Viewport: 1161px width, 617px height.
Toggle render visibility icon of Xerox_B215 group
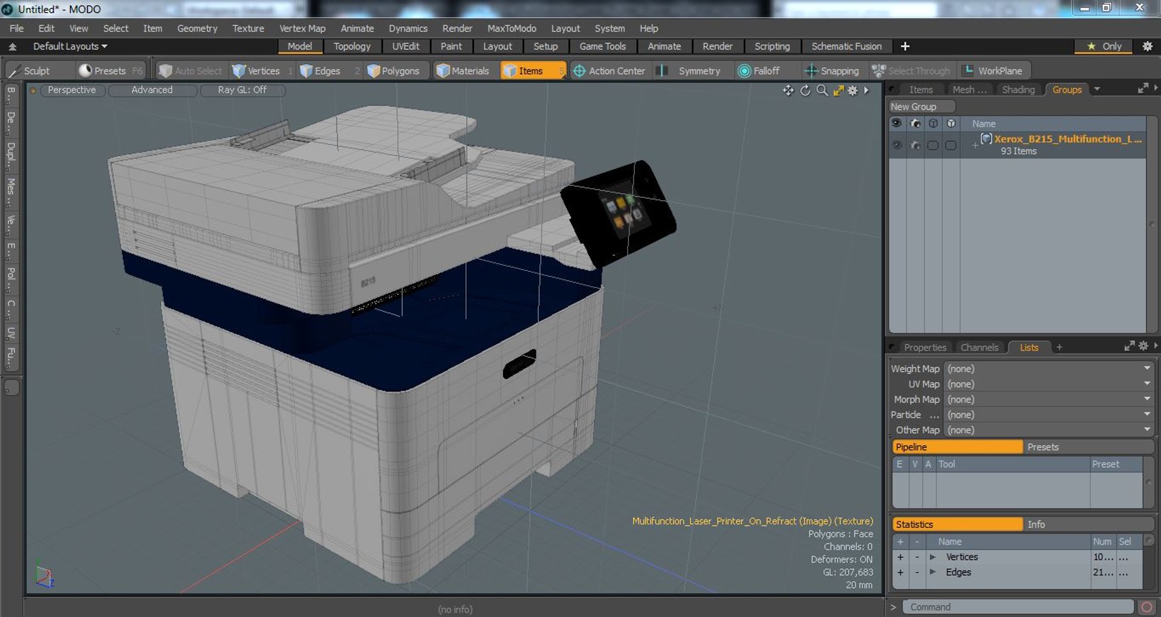coord(915,145)
